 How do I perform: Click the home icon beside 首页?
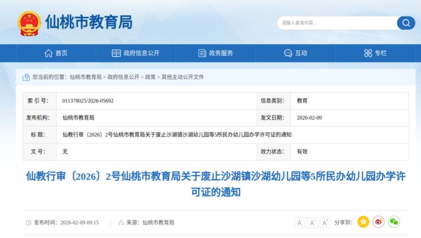click(49, 53)
